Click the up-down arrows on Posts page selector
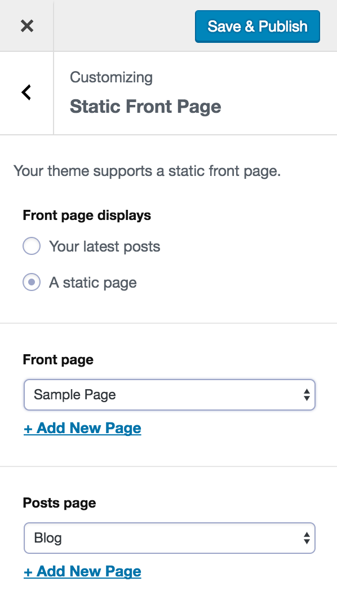 pos(307,538)
